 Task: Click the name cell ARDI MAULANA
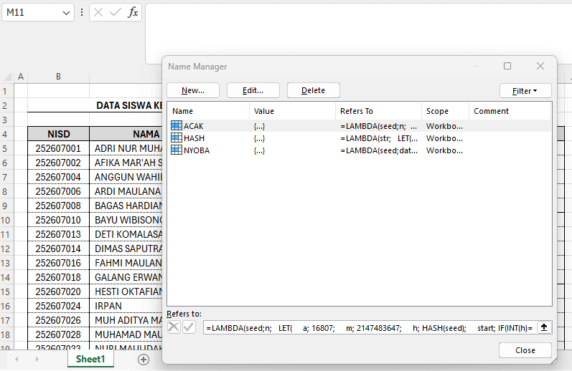126,191
